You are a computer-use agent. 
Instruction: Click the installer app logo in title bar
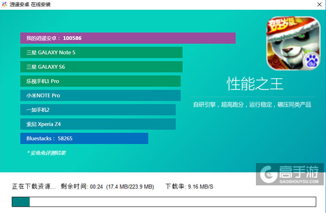click(x=4, y=4)
